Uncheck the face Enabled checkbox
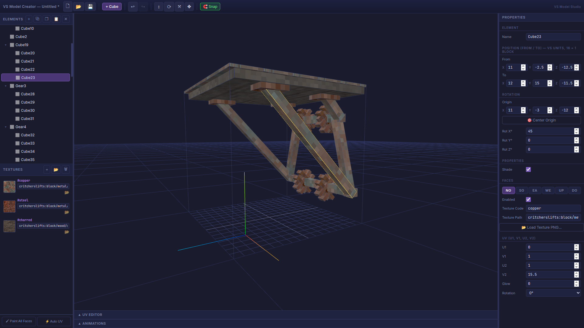The width and height of the screenshot is (584, 328). tap(528, 200)
